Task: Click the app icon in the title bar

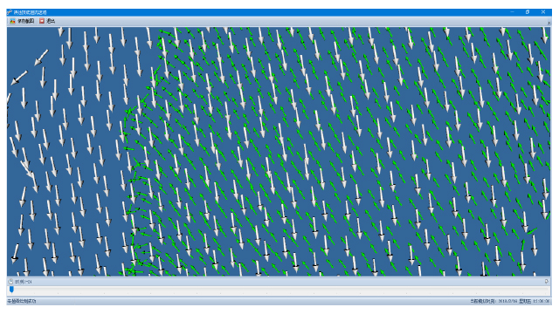Action: 10,12
